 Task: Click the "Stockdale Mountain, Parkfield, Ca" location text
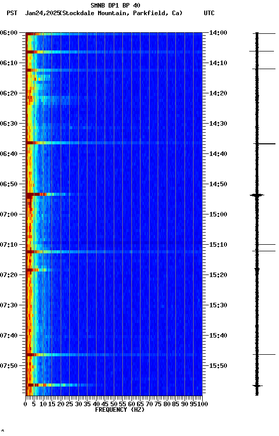pos(121,13)
